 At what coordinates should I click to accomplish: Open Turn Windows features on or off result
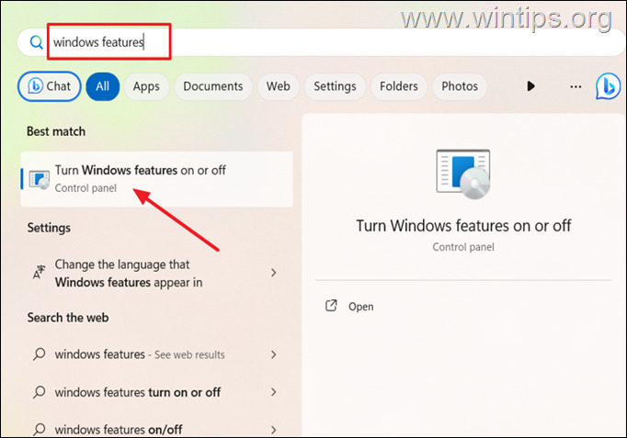tap(156, 179)
